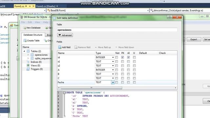Image resolution: width=210 pixels, height=118 pixels.
Task: Uncheck PK checkbox for id field
Action: click(x=122, y=57)
